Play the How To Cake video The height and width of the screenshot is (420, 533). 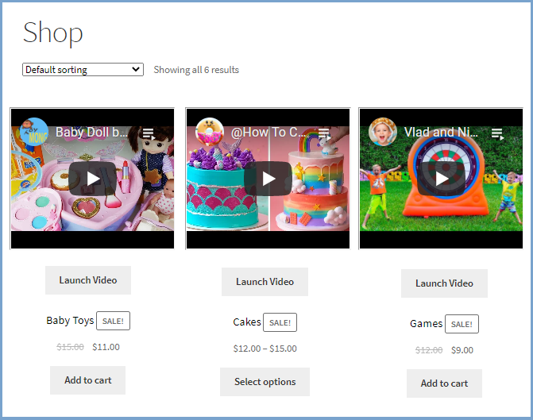pos(268,179)
